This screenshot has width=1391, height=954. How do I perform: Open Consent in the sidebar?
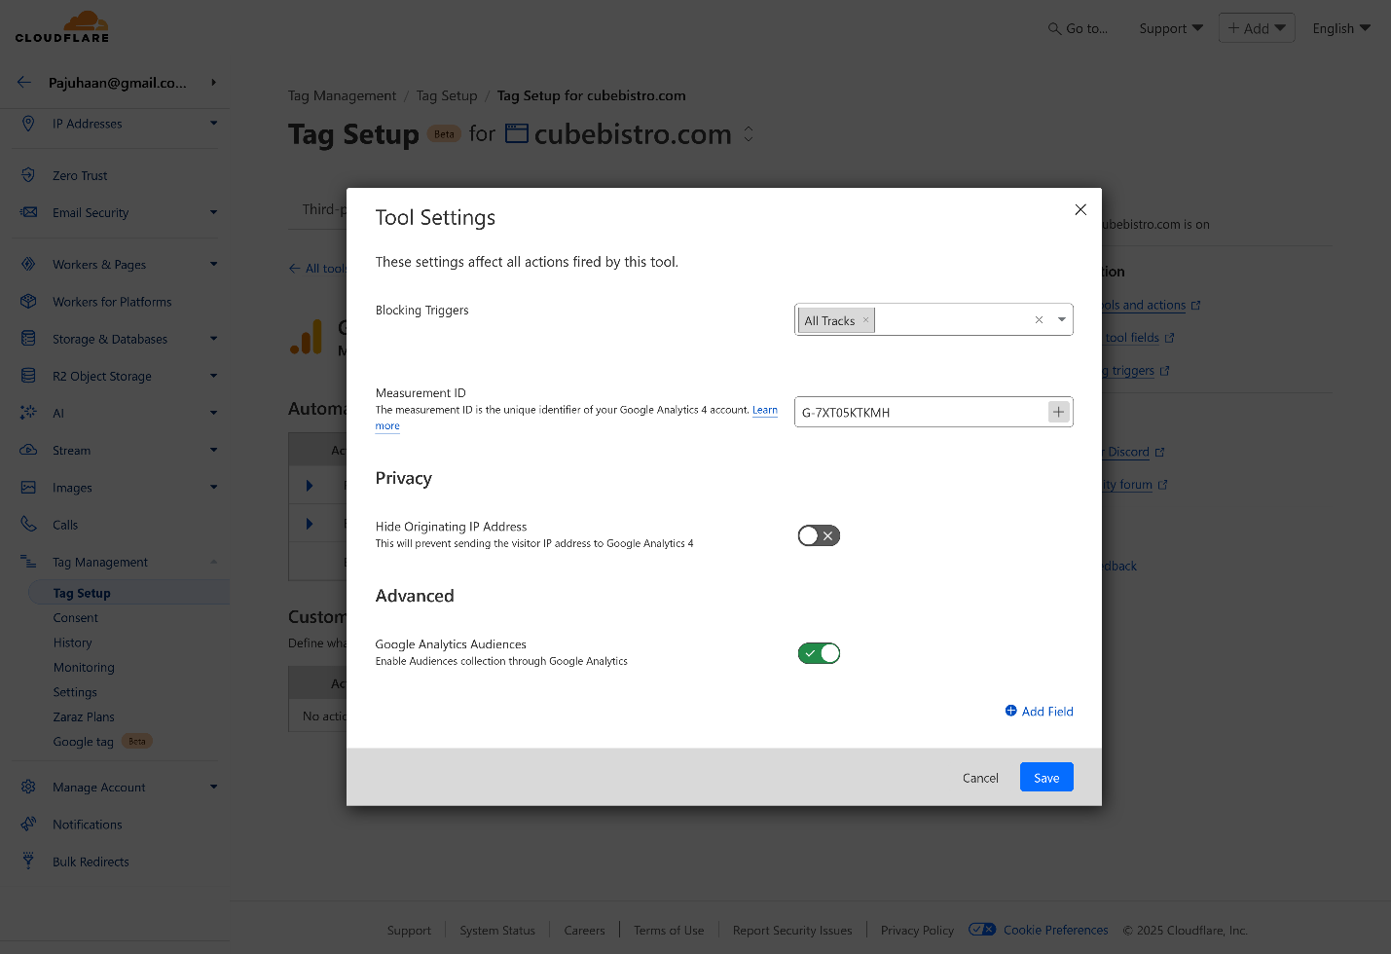tap(76, 618)
